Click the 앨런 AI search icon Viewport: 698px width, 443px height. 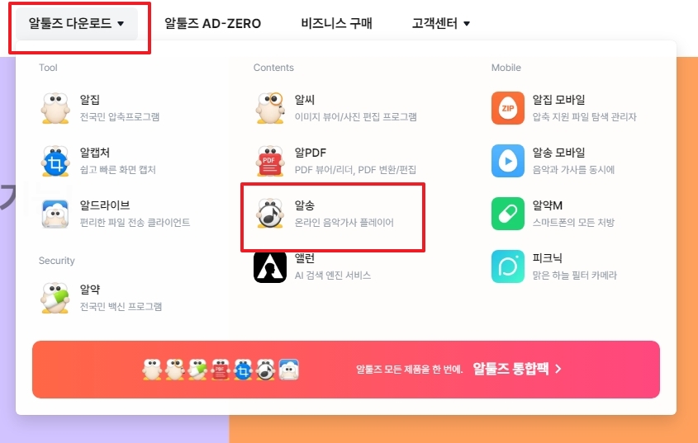click(x=270, y=266)
